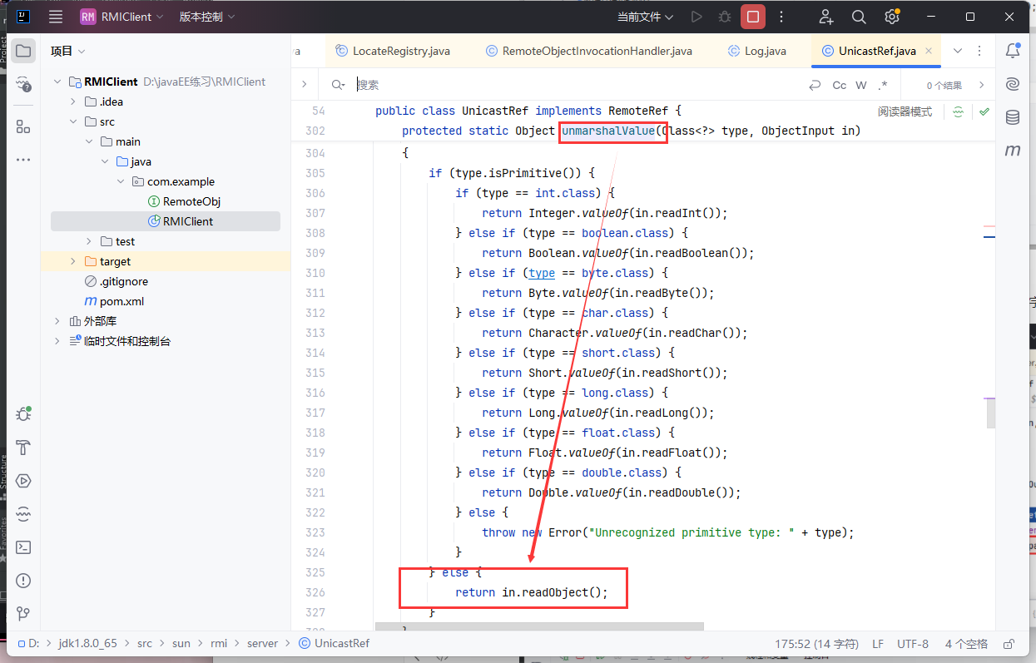The width and height of the screenshot is (1036, 663).
Task: Expand the target folder in project tree
Action: (x=73, y=261)
